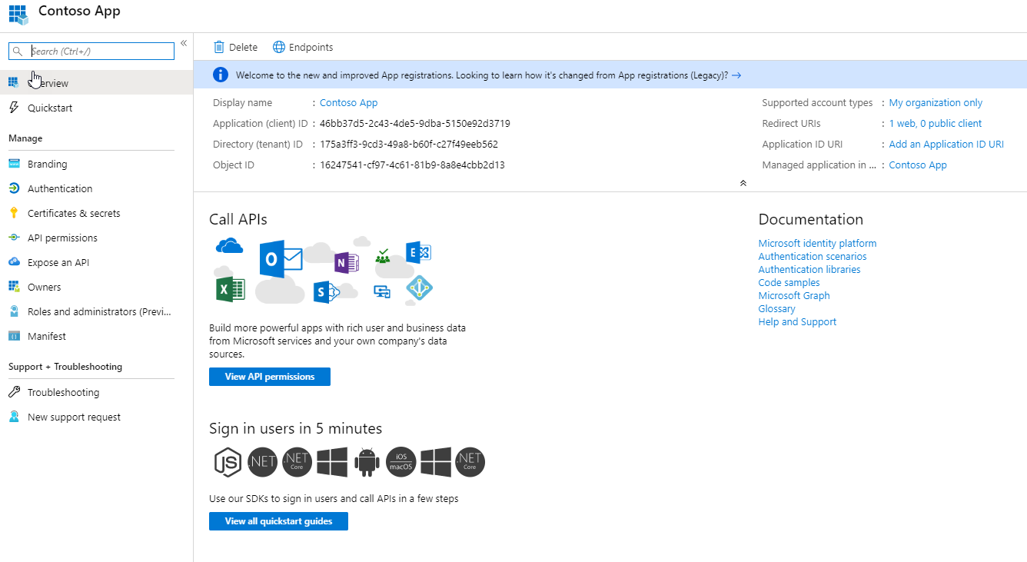Click the Manifest icon in sidebar
The image size is (1027, 562).
13,336
